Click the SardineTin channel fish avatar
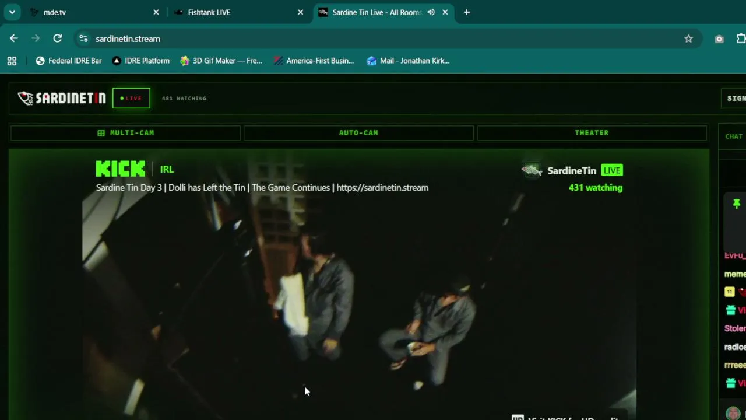The height and width of the screenshot is (420, 746). click(532, 170)
